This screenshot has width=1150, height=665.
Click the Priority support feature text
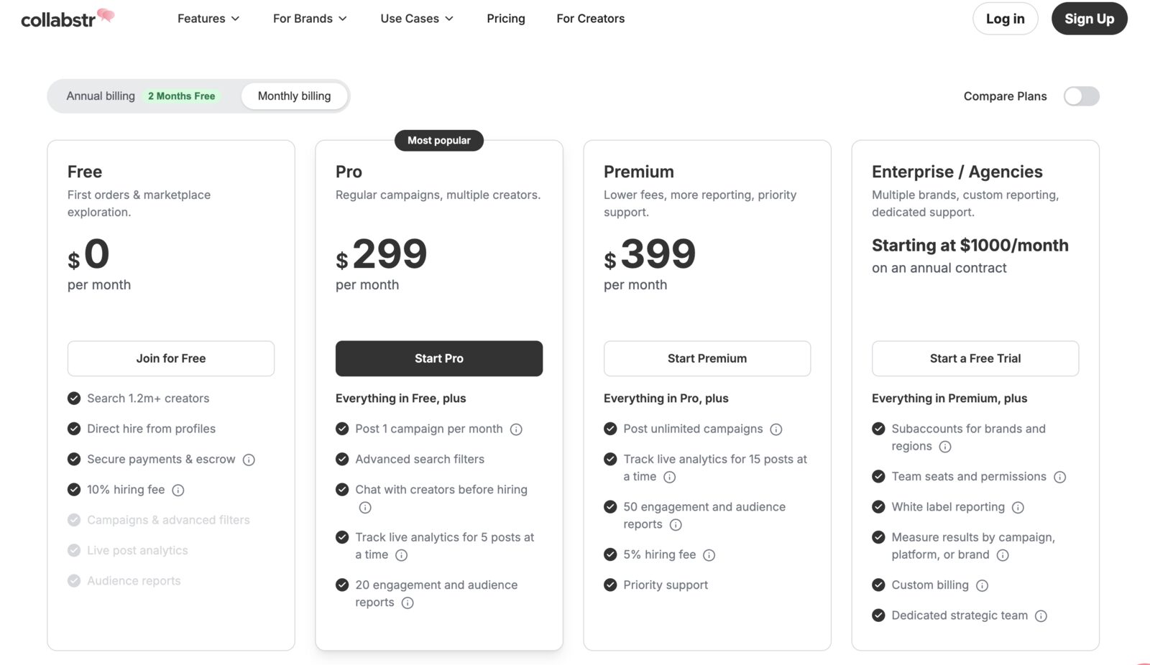point(666,585)
